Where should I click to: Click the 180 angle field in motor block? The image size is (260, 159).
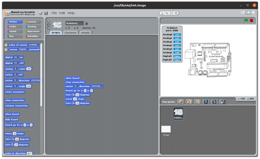point(29,86)
